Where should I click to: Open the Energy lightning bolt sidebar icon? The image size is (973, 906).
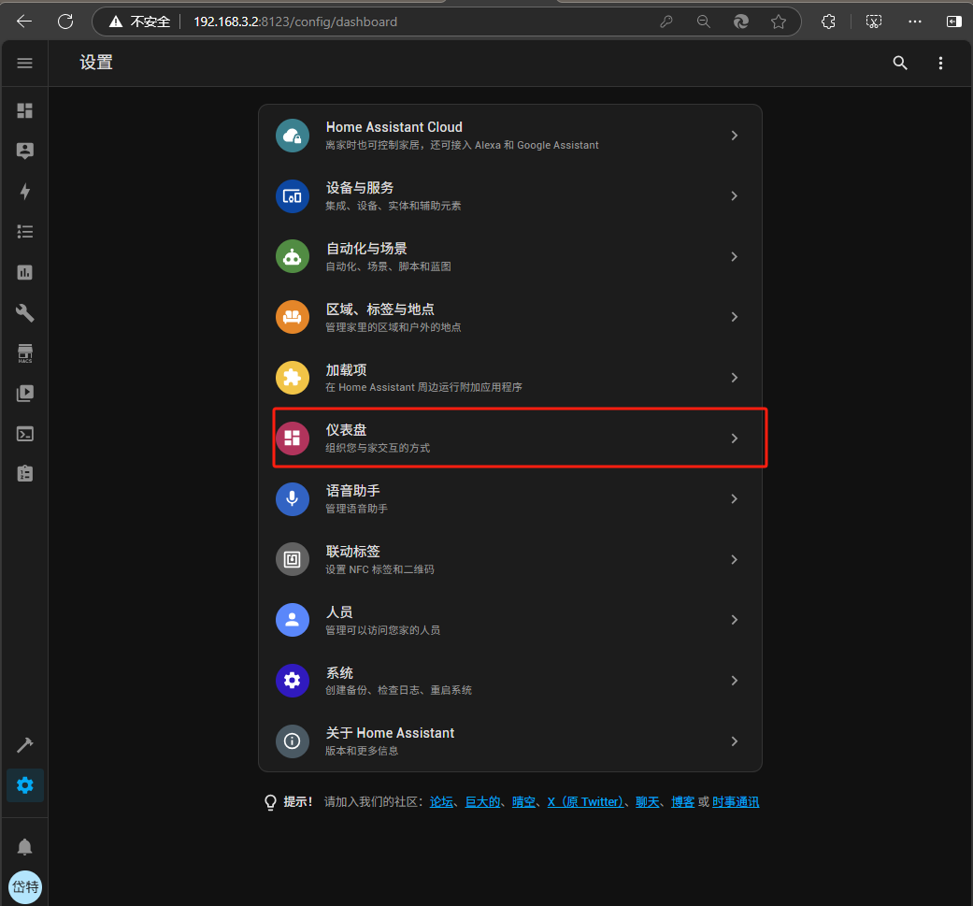click(x=25, y=192)
